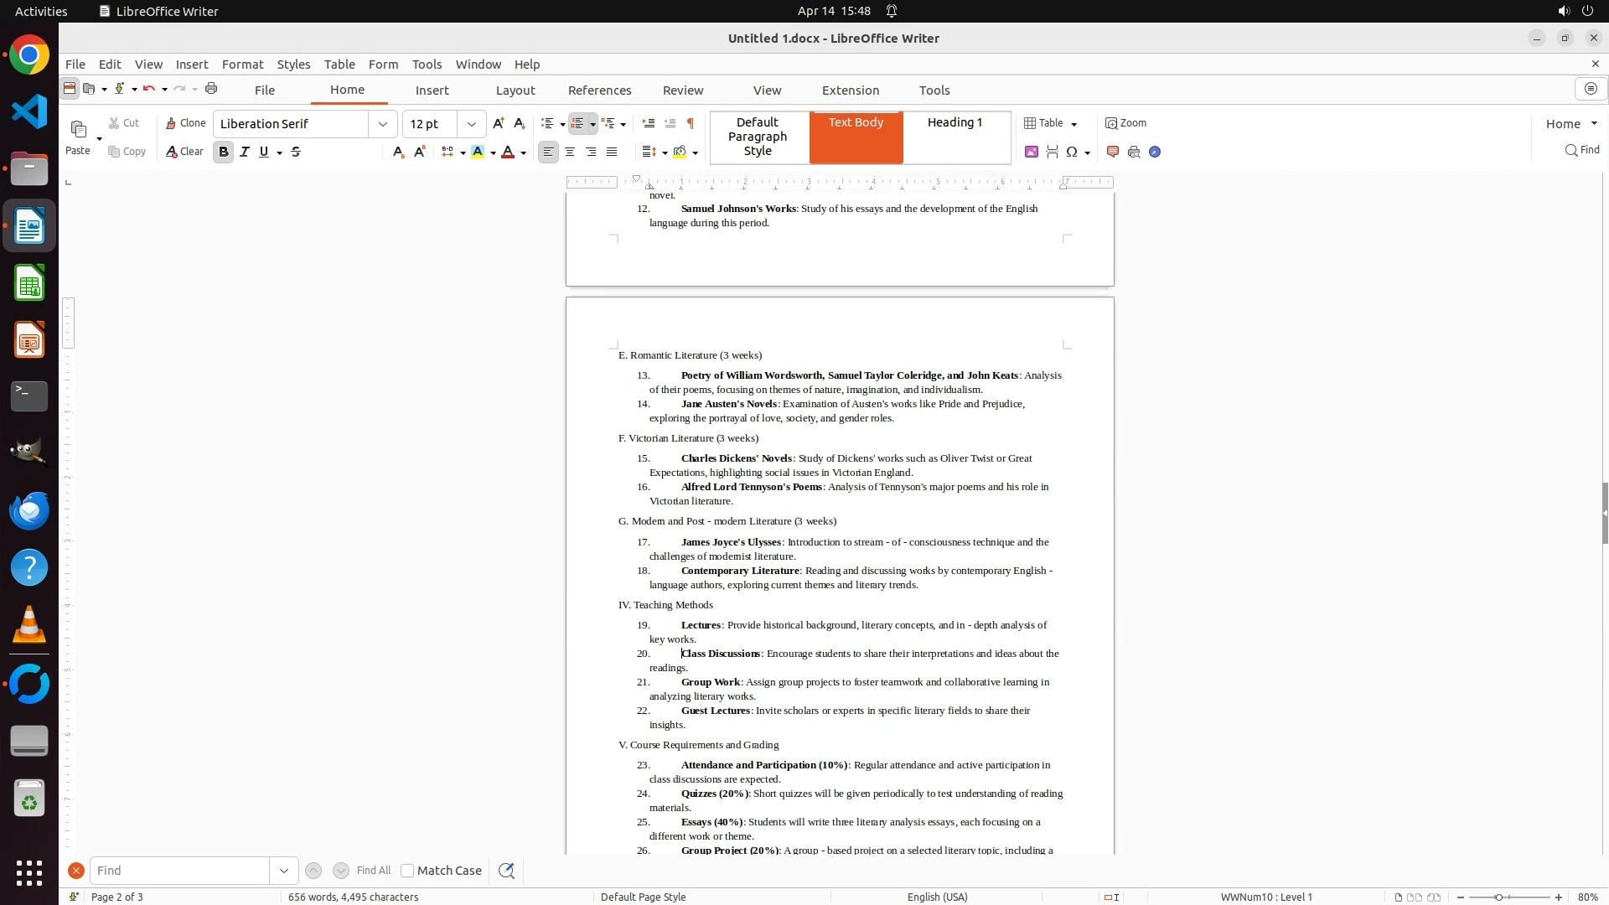This screenshot has width=1609, height=905.
Task: Click inside the Find text field
Action: point(179,871)
